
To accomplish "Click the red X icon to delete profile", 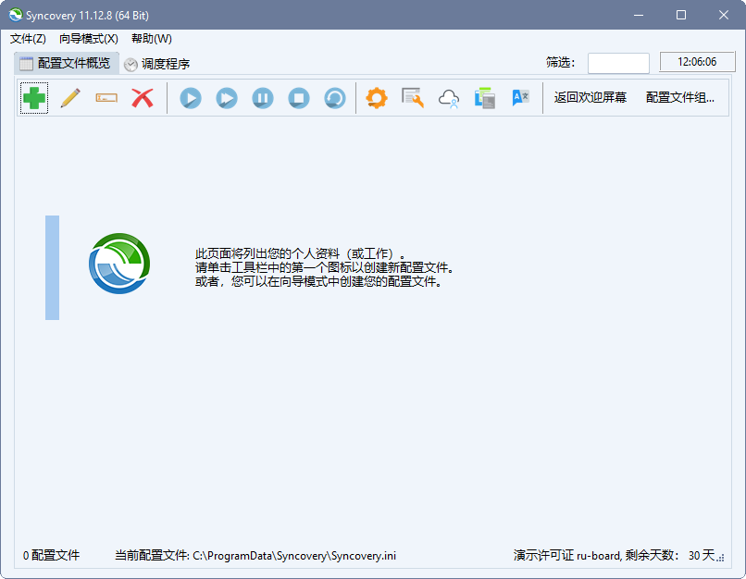I will click(143, 97).
